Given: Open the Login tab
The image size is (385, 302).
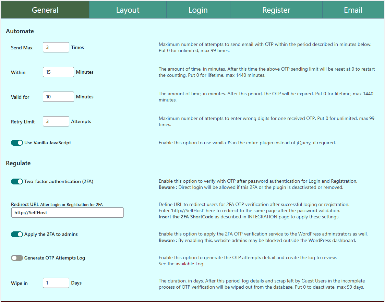Looking at the screenshot, I should click(198, 10).
